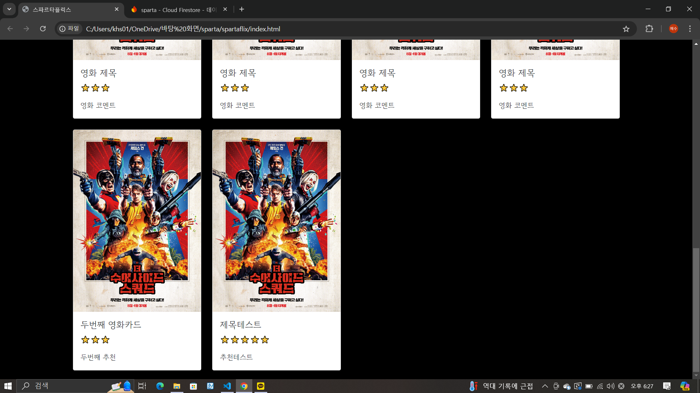
Task: Click the 파일 site info chip
Action: [69, 29]
